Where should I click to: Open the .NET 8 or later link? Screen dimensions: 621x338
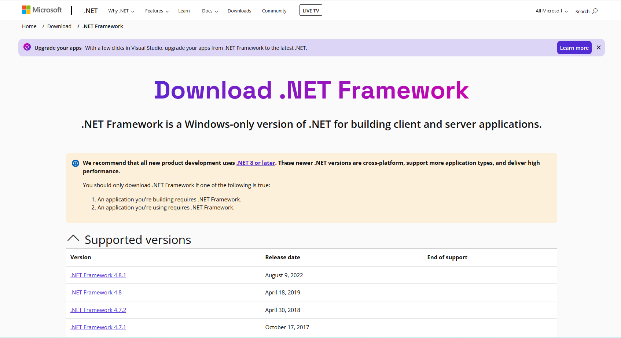click(256, 163)
